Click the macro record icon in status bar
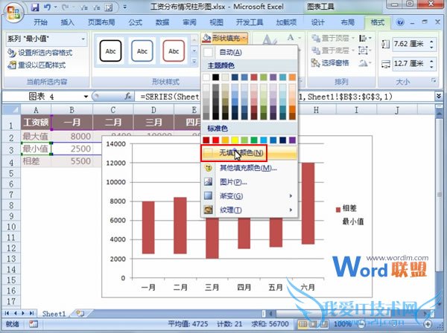Screen dimensions: 447x333 (34, 324)
